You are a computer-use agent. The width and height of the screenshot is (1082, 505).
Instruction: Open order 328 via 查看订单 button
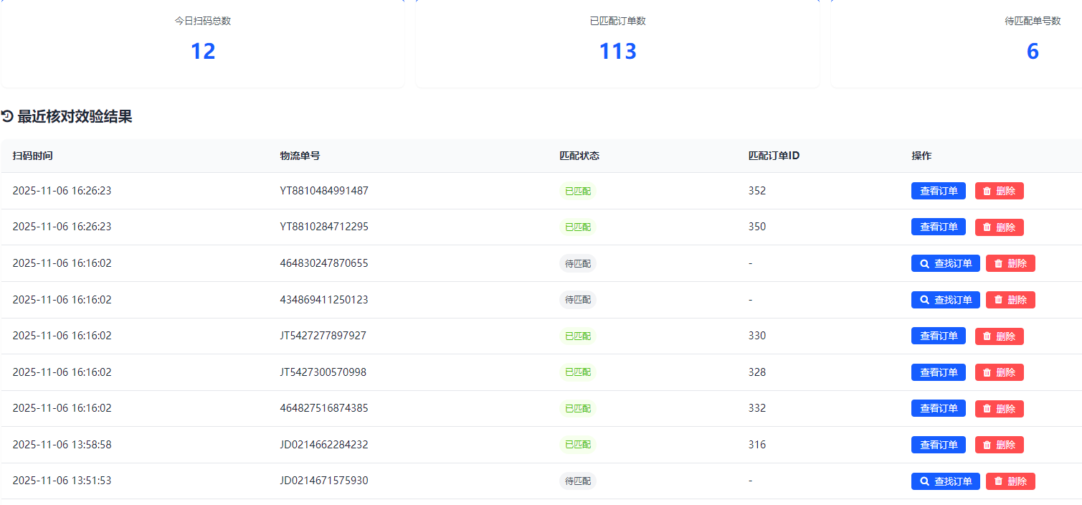[x=938, y=372]
